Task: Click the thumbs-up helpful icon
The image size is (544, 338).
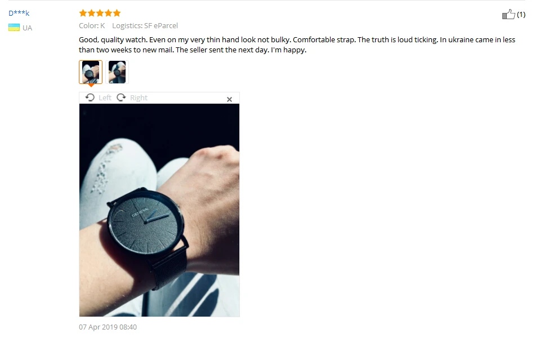Action: (509, 14)
